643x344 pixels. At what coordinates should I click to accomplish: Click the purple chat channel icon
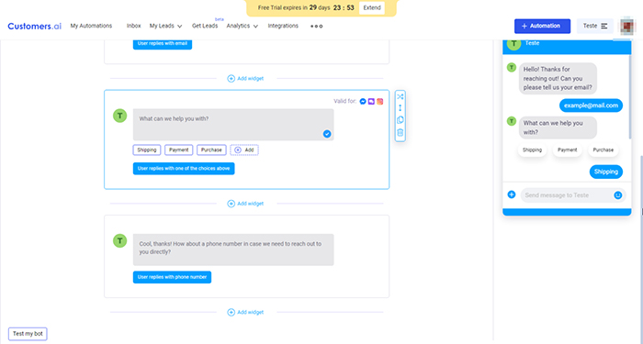[371, 101]
